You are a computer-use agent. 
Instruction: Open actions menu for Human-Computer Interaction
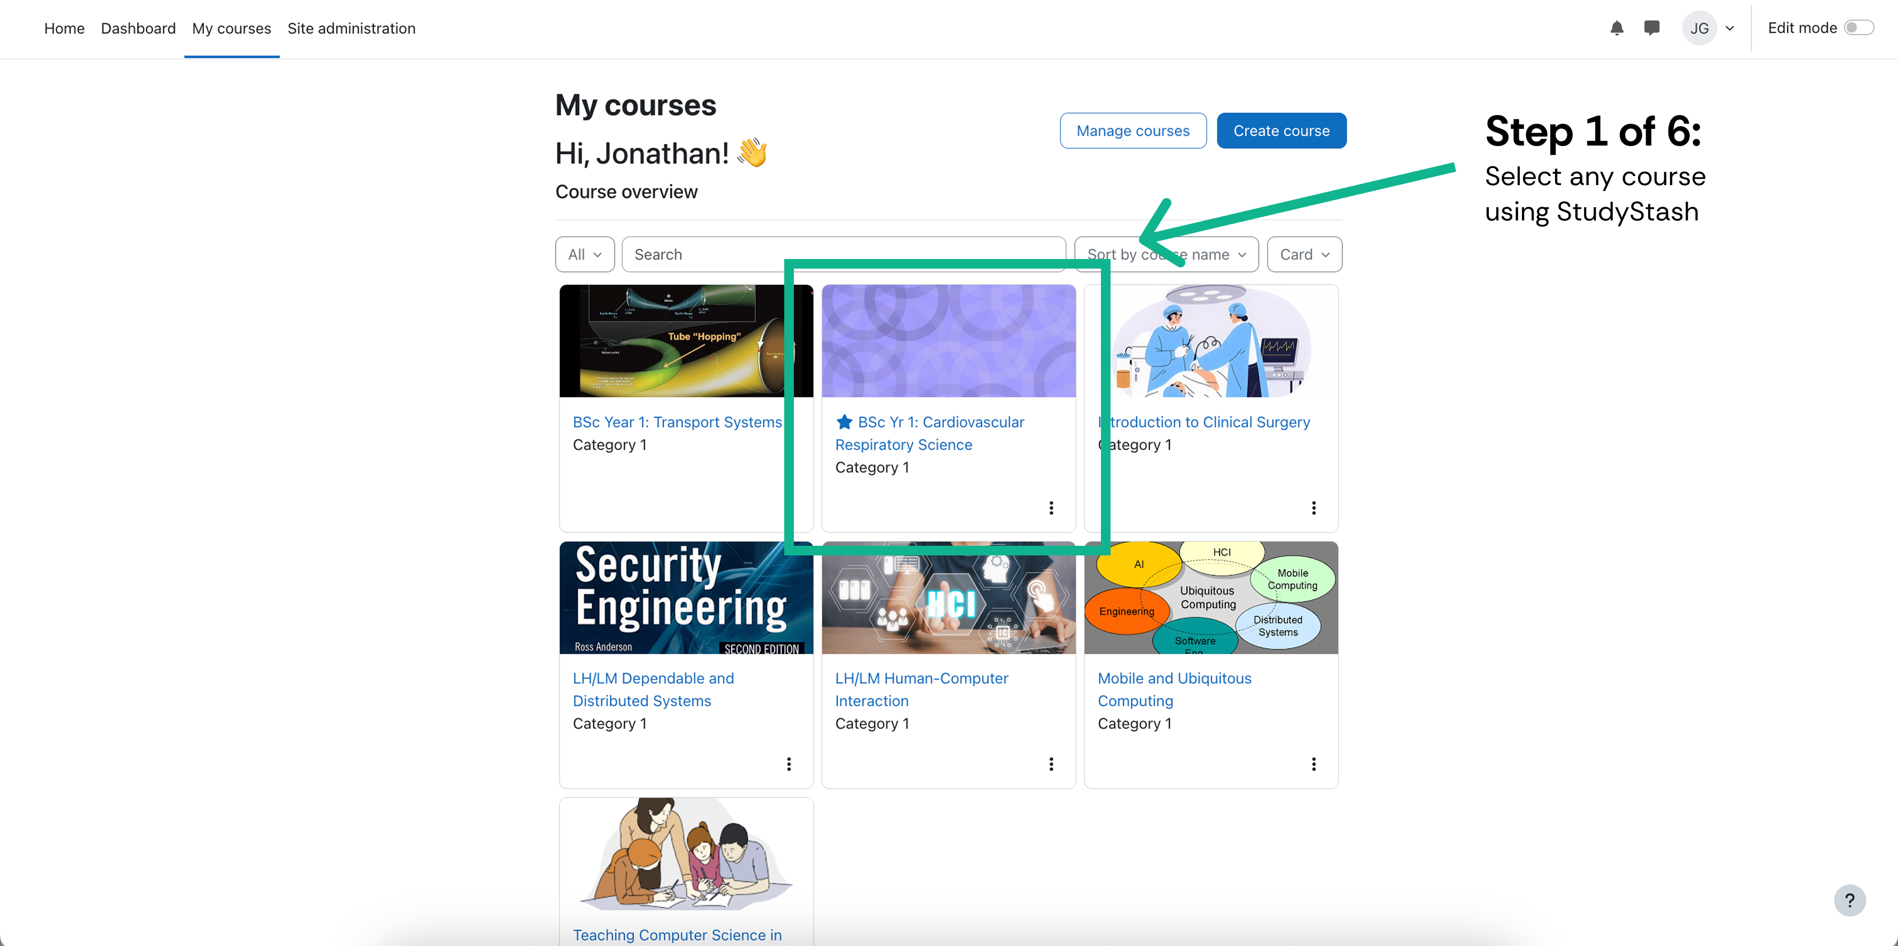tap(1051, 764)
